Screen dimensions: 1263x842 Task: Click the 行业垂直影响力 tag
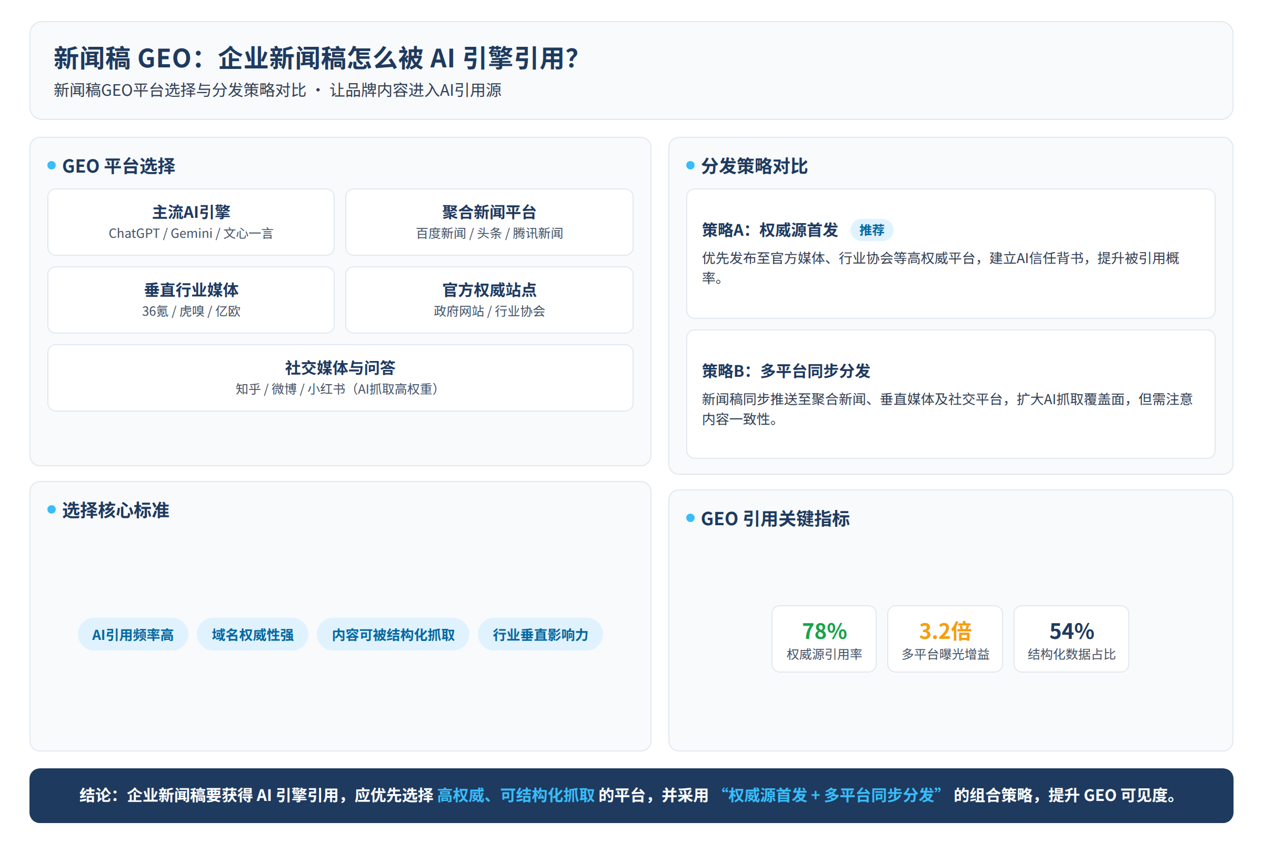click(540, 634)
